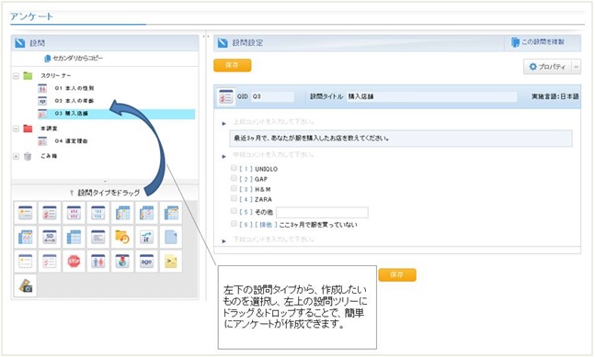Screen dimensions: 595x357
Task: Click the 下段コメントを入力して下さい placeholder text
Action: [273, 240]
